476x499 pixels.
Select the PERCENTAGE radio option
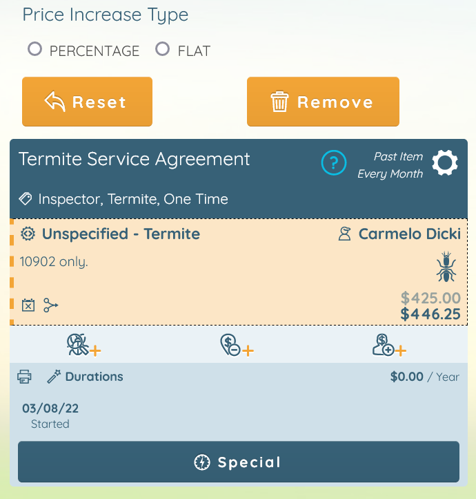(x=34, y=49)
